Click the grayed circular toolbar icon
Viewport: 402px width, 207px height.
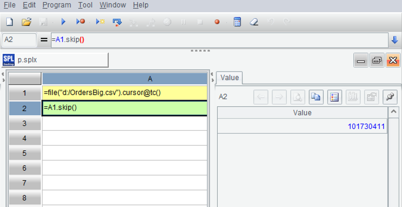click(x=167, y=22)
